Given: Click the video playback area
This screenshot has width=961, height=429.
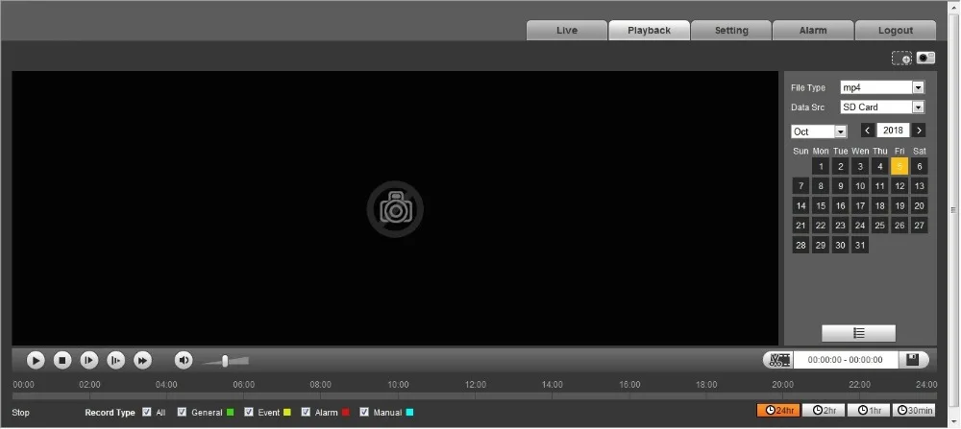Looking at the screenshot, I should point(395,208).
